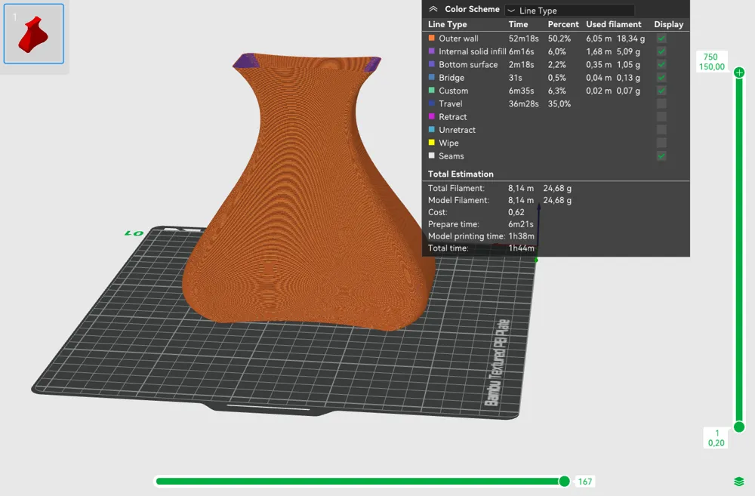Viewport: 755px width, 496px height.
Task: Select the plate 1 thumbnail
Action: pyautogui.click(x=34, y=34)
